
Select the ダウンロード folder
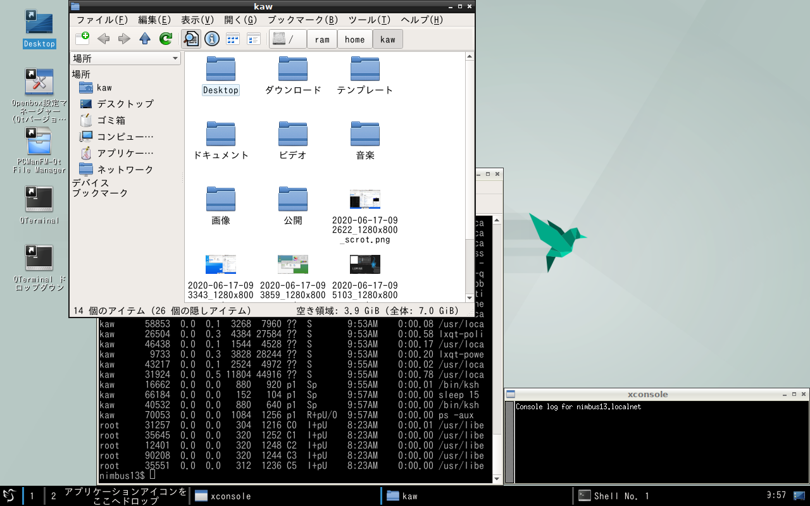coord(293,75)
